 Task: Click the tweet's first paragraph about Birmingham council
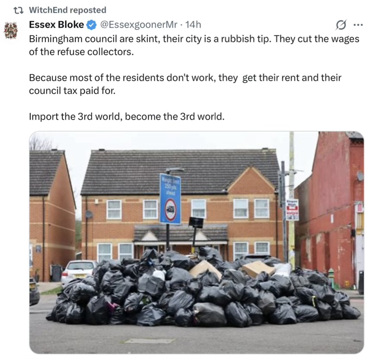(x=194, y=45)
